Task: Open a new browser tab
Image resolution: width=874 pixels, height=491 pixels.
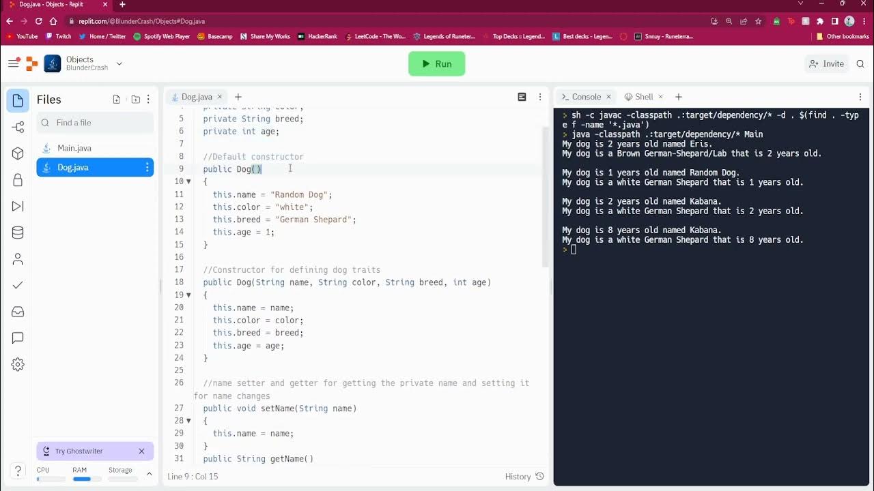Action: point(122,4)
